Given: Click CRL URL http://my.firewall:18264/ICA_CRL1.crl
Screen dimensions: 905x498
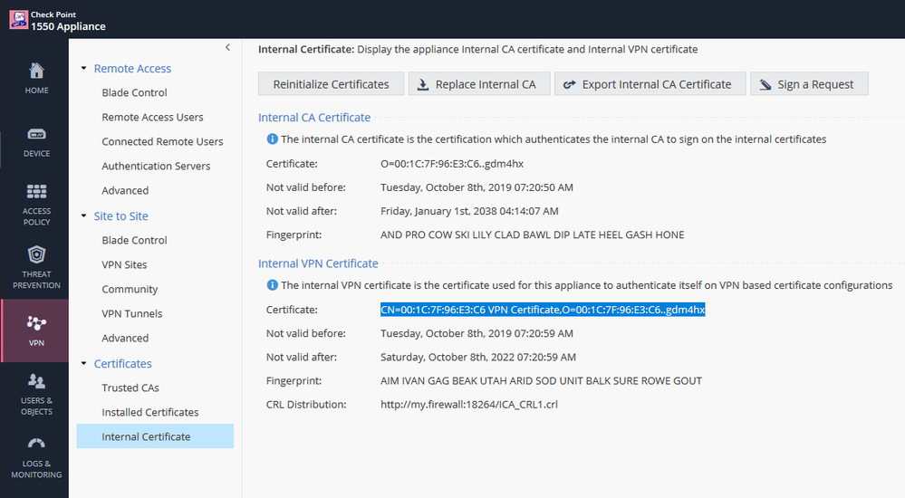Looking at the screenshot, I should (468, 405).
